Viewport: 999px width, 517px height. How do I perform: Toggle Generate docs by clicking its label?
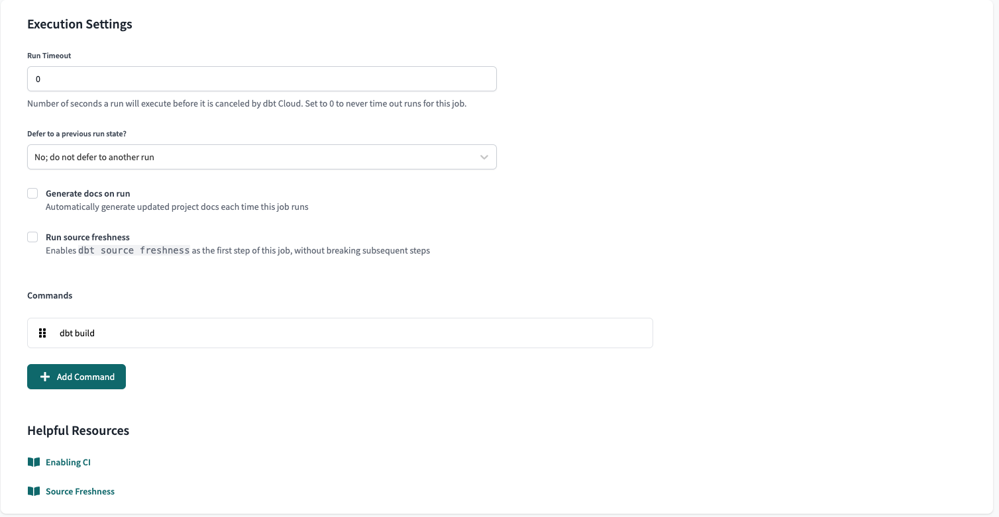click(87, 193)
